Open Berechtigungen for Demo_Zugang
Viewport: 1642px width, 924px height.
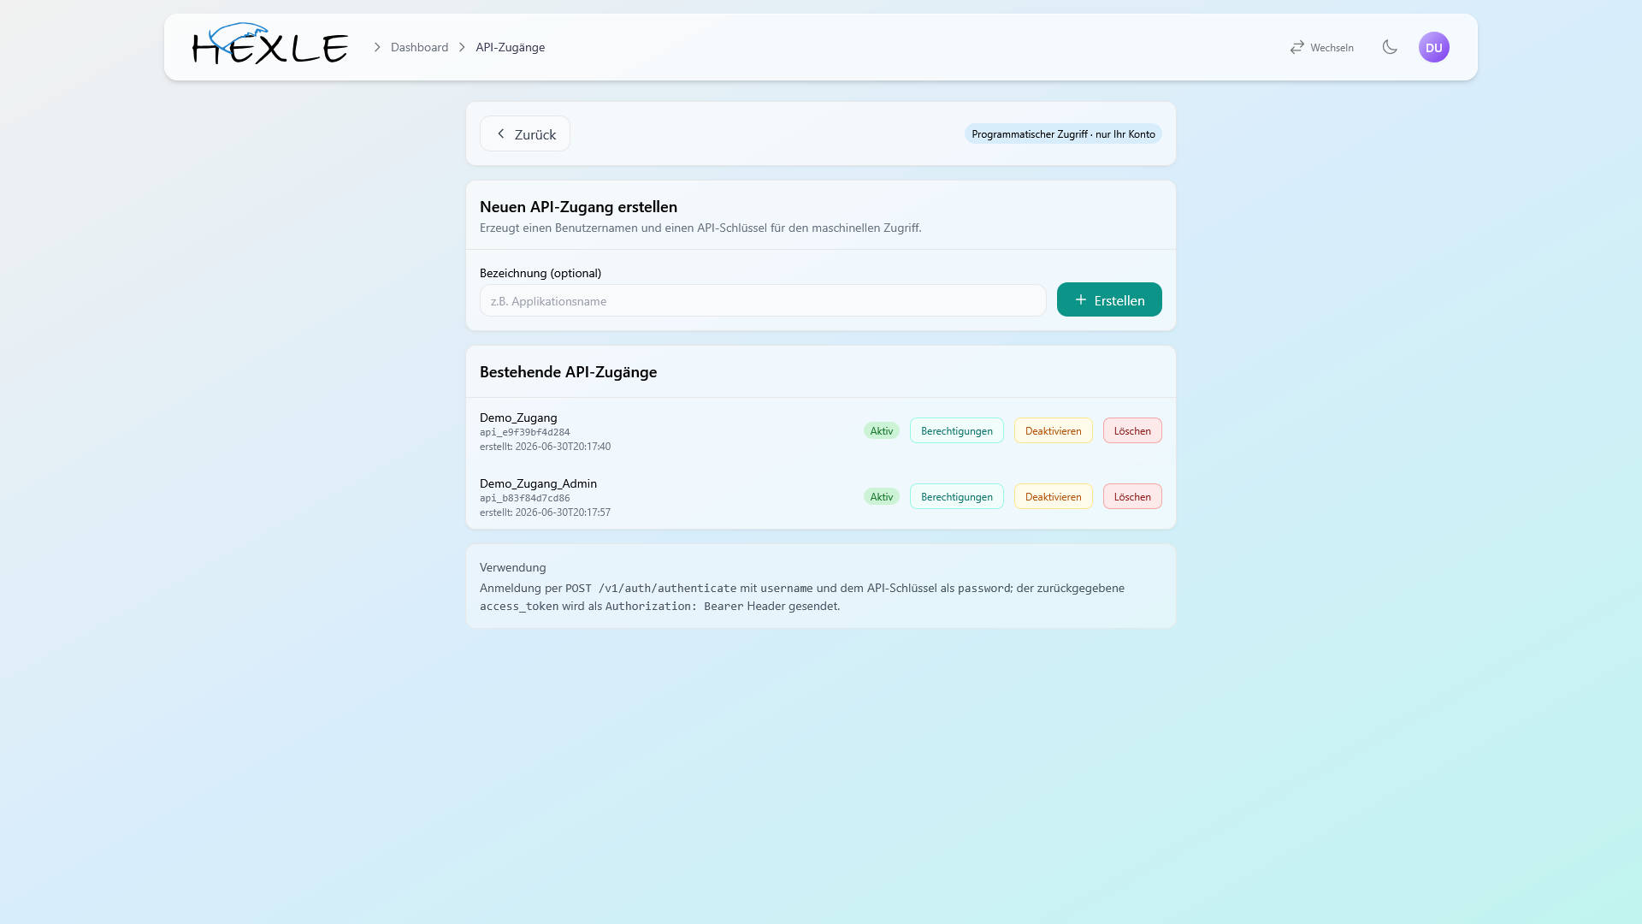coord(957,430)
